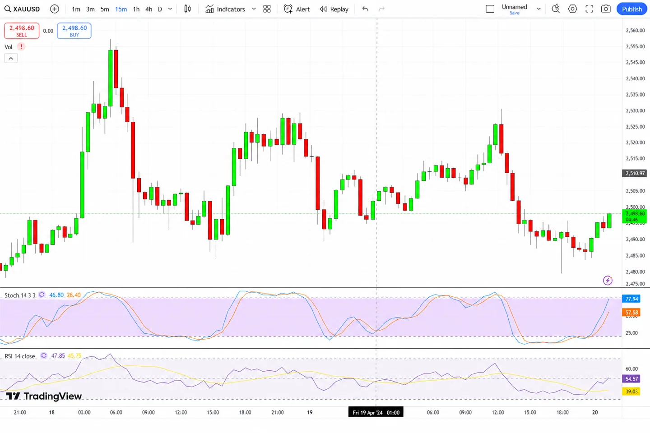Screen dimensions: 650x433
Task: Click the lightning go-to-realtime icon
Action: [x=608, y=281]
